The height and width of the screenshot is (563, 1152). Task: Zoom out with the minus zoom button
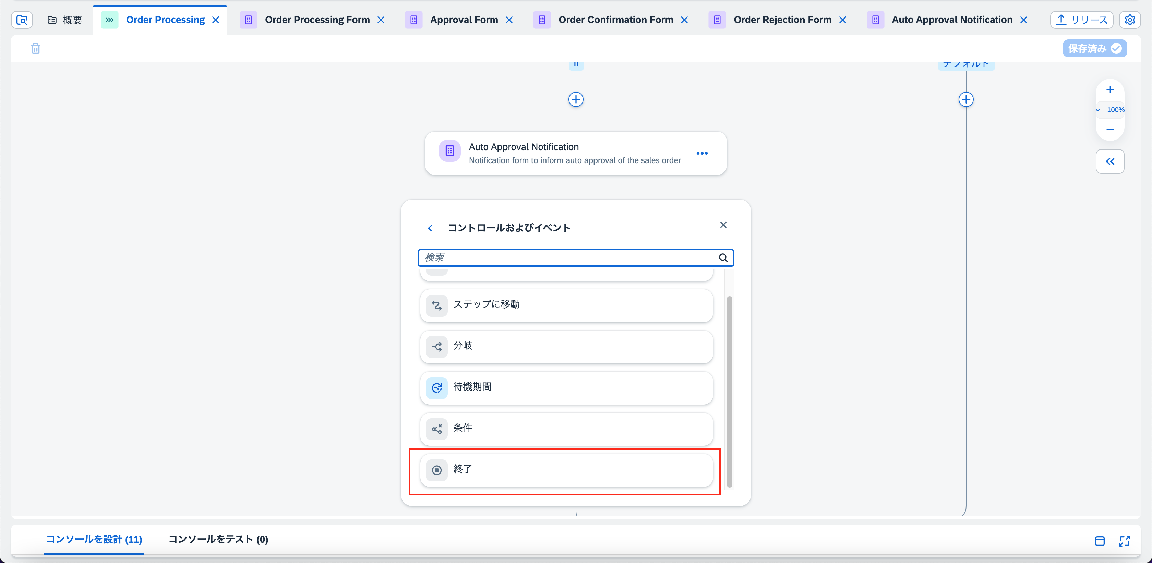point(1110,130)
